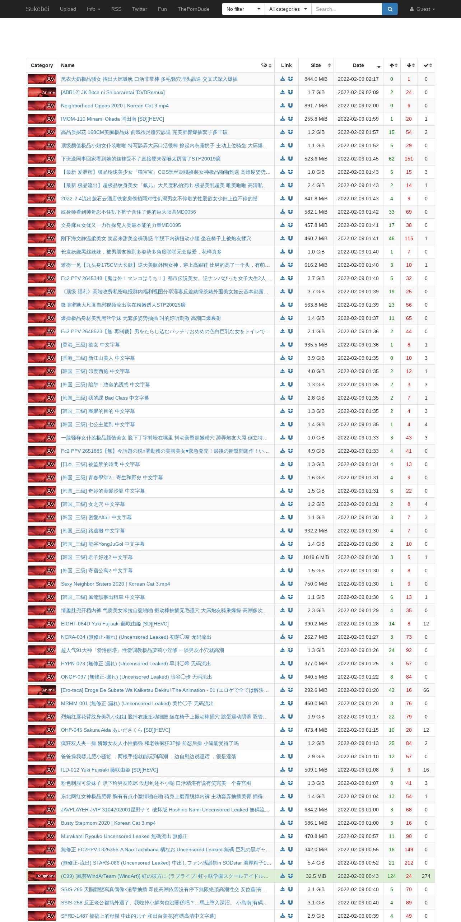Viewport: 461px width, 922px height.
Task: Click seeder count '124'
Action: tap(392, 876)
